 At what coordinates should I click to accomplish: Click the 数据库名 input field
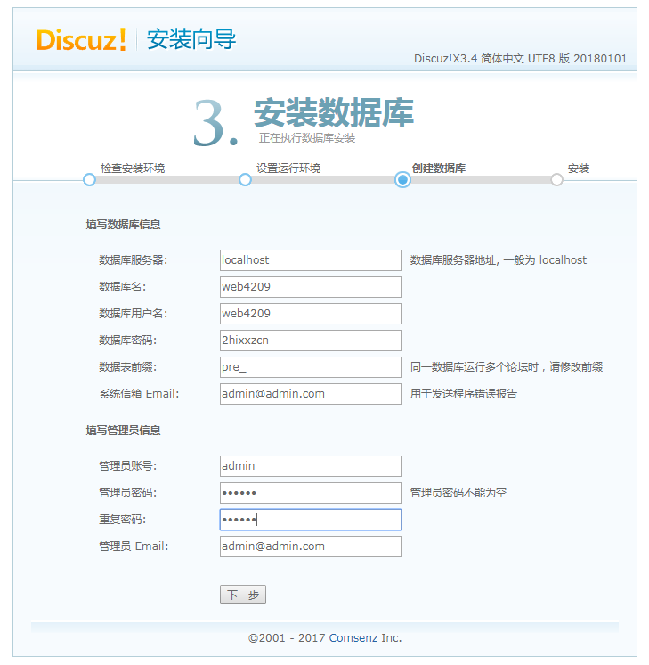310,287
